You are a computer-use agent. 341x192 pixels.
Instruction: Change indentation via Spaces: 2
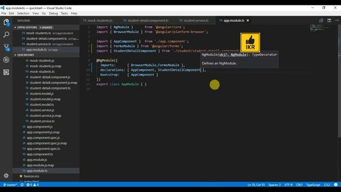(x=274, y=185)
